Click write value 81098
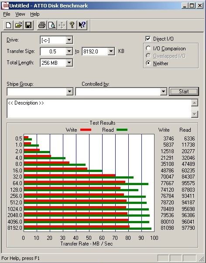The height and width of the screenshot is (263, 206). point(167,228)
